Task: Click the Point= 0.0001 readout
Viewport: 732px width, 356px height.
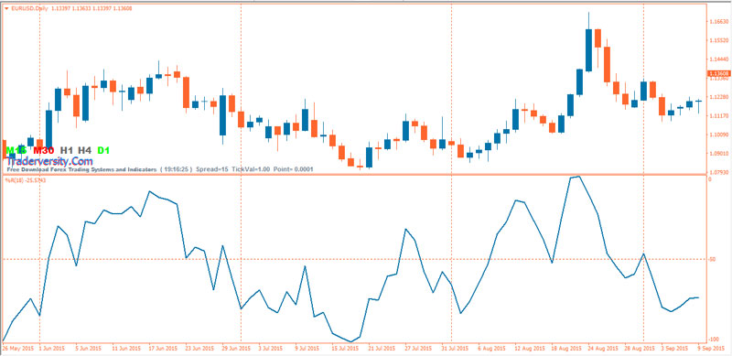Action: coord(293,169)
